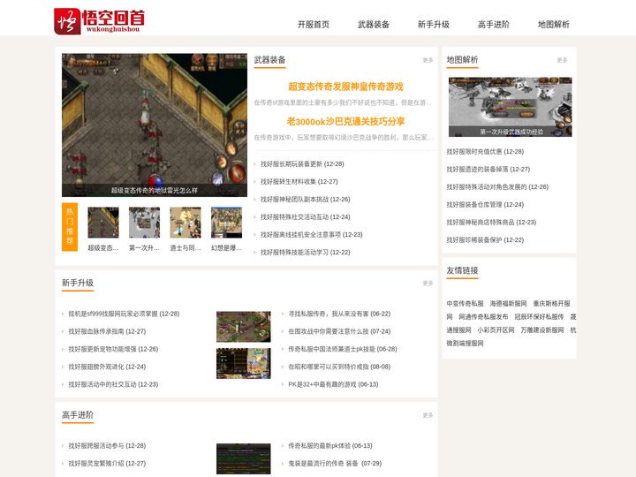Image resolution: width=636 pixels, height=477 pixels.
Task: Open article 传奇私服的最新pk体验 (06-13)
Action: (x=330, y=446)
